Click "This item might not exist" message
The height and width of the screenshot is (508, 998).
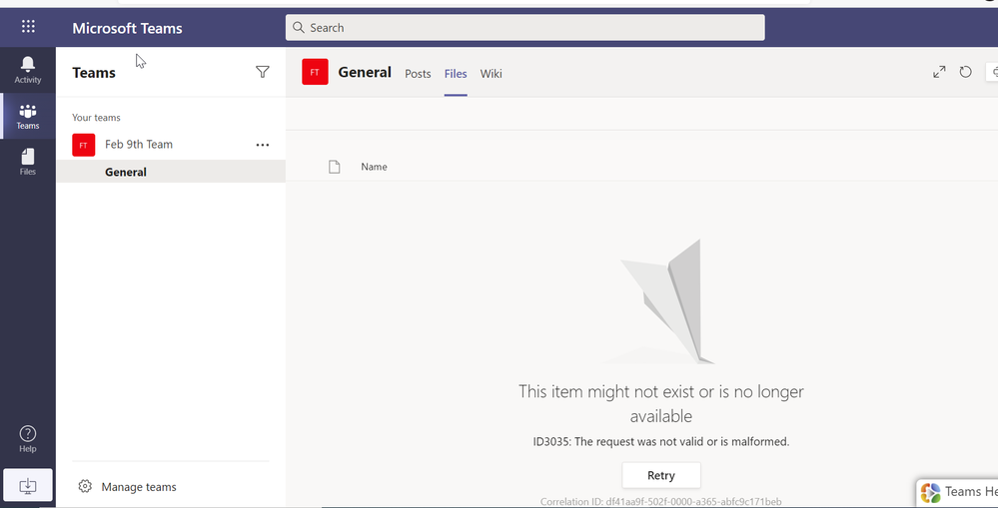(660, 404)
